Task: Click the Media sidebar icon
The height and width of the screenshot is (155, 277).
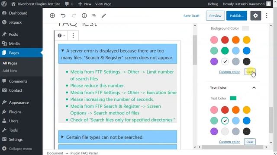Action: tap(4, 43)
